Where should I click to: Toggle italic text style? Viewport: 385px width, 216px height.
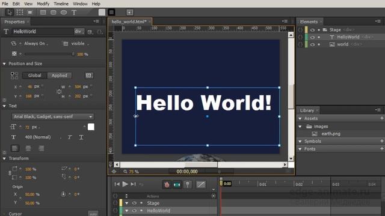(70, 137)
